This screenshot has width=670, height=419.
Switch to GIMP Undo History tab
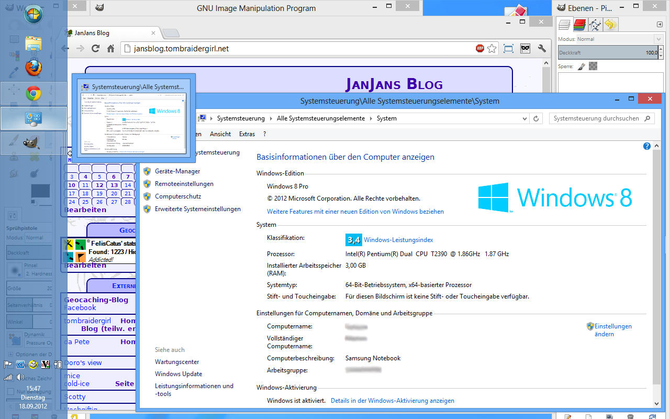(x=610, y=24)
